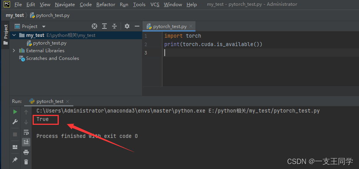The image size is (359, 169).
Task: Open the VCS menu
Action: point(155,4)
